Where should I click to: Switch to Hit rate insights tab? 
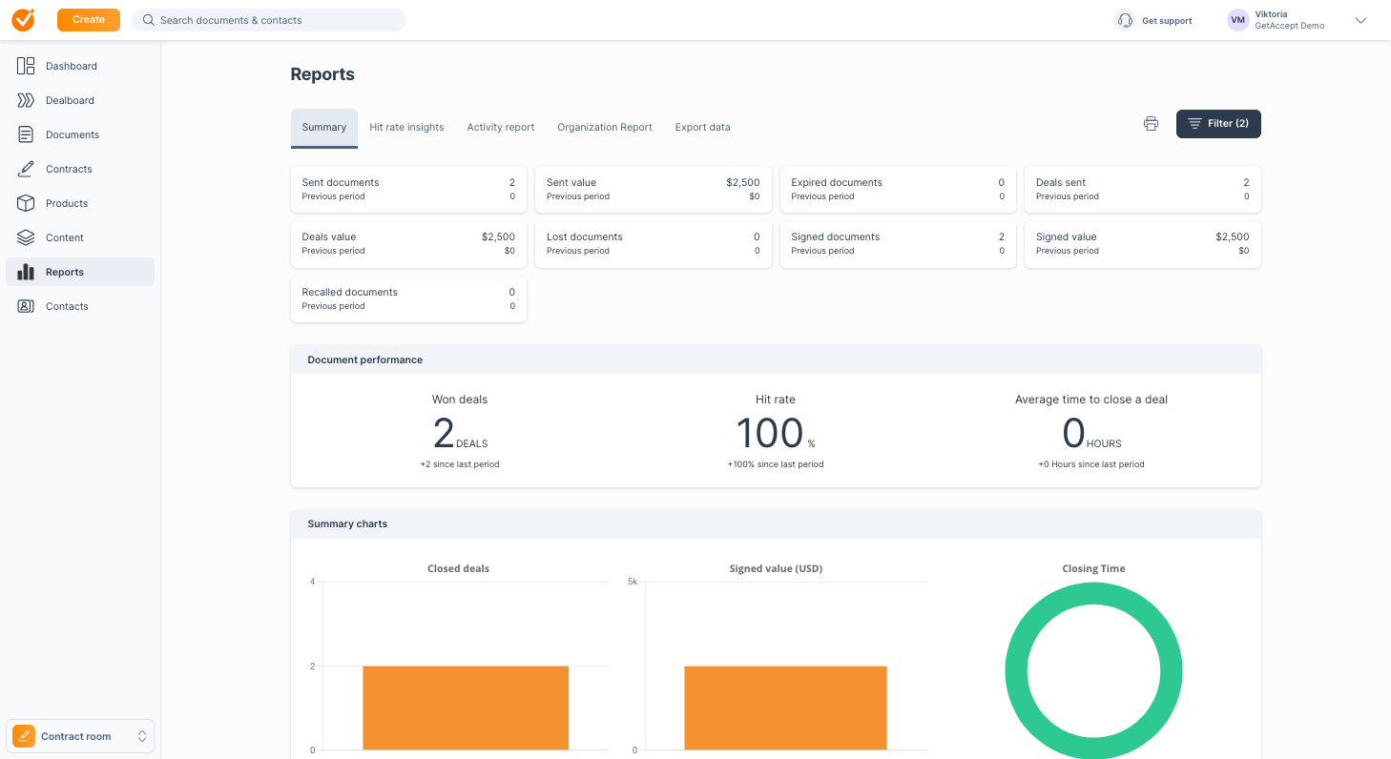coord(406,127)
